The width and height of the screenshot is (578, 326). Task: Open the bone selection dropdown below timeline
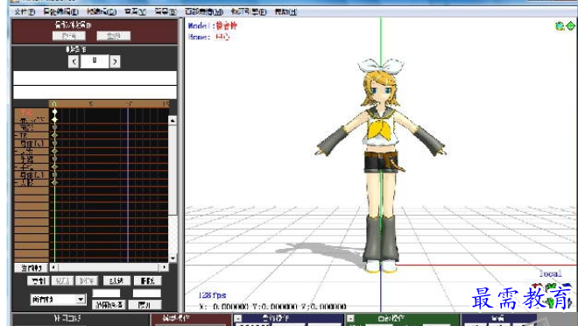59,300
